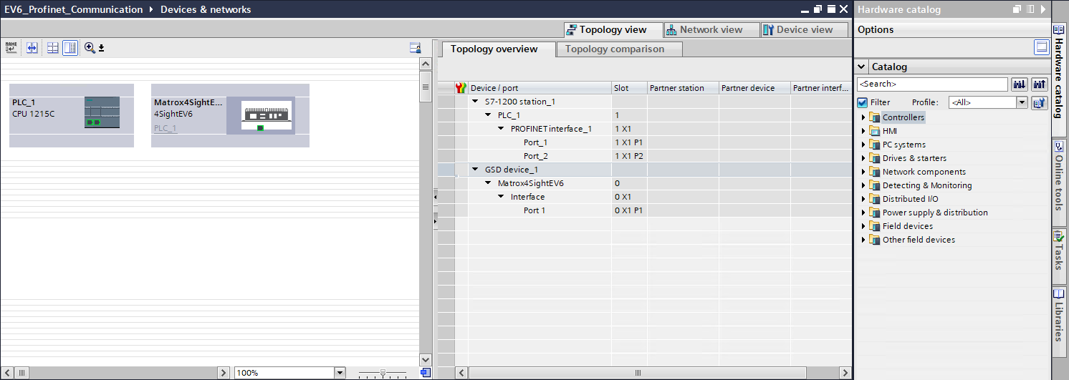This screenshot has width=1069, height=380.
Task: Click the search up button in catalog
Action: click(1040, 84)
